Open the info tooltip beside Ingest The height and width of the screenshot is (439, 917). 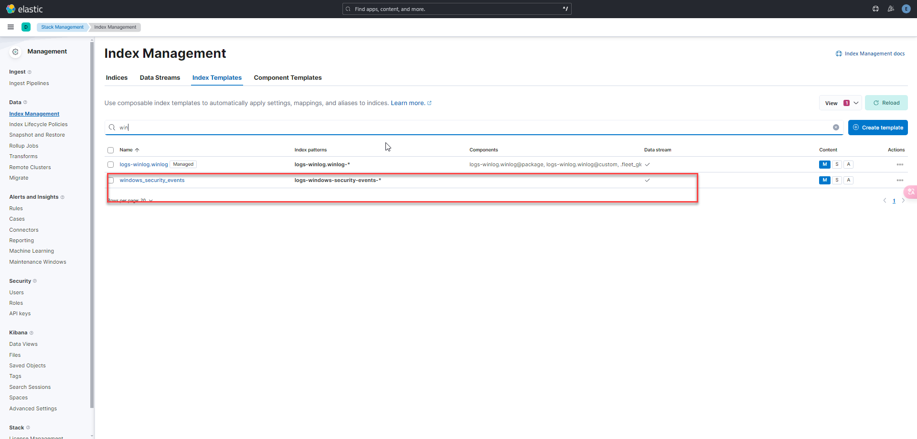(x=30, y=72)
